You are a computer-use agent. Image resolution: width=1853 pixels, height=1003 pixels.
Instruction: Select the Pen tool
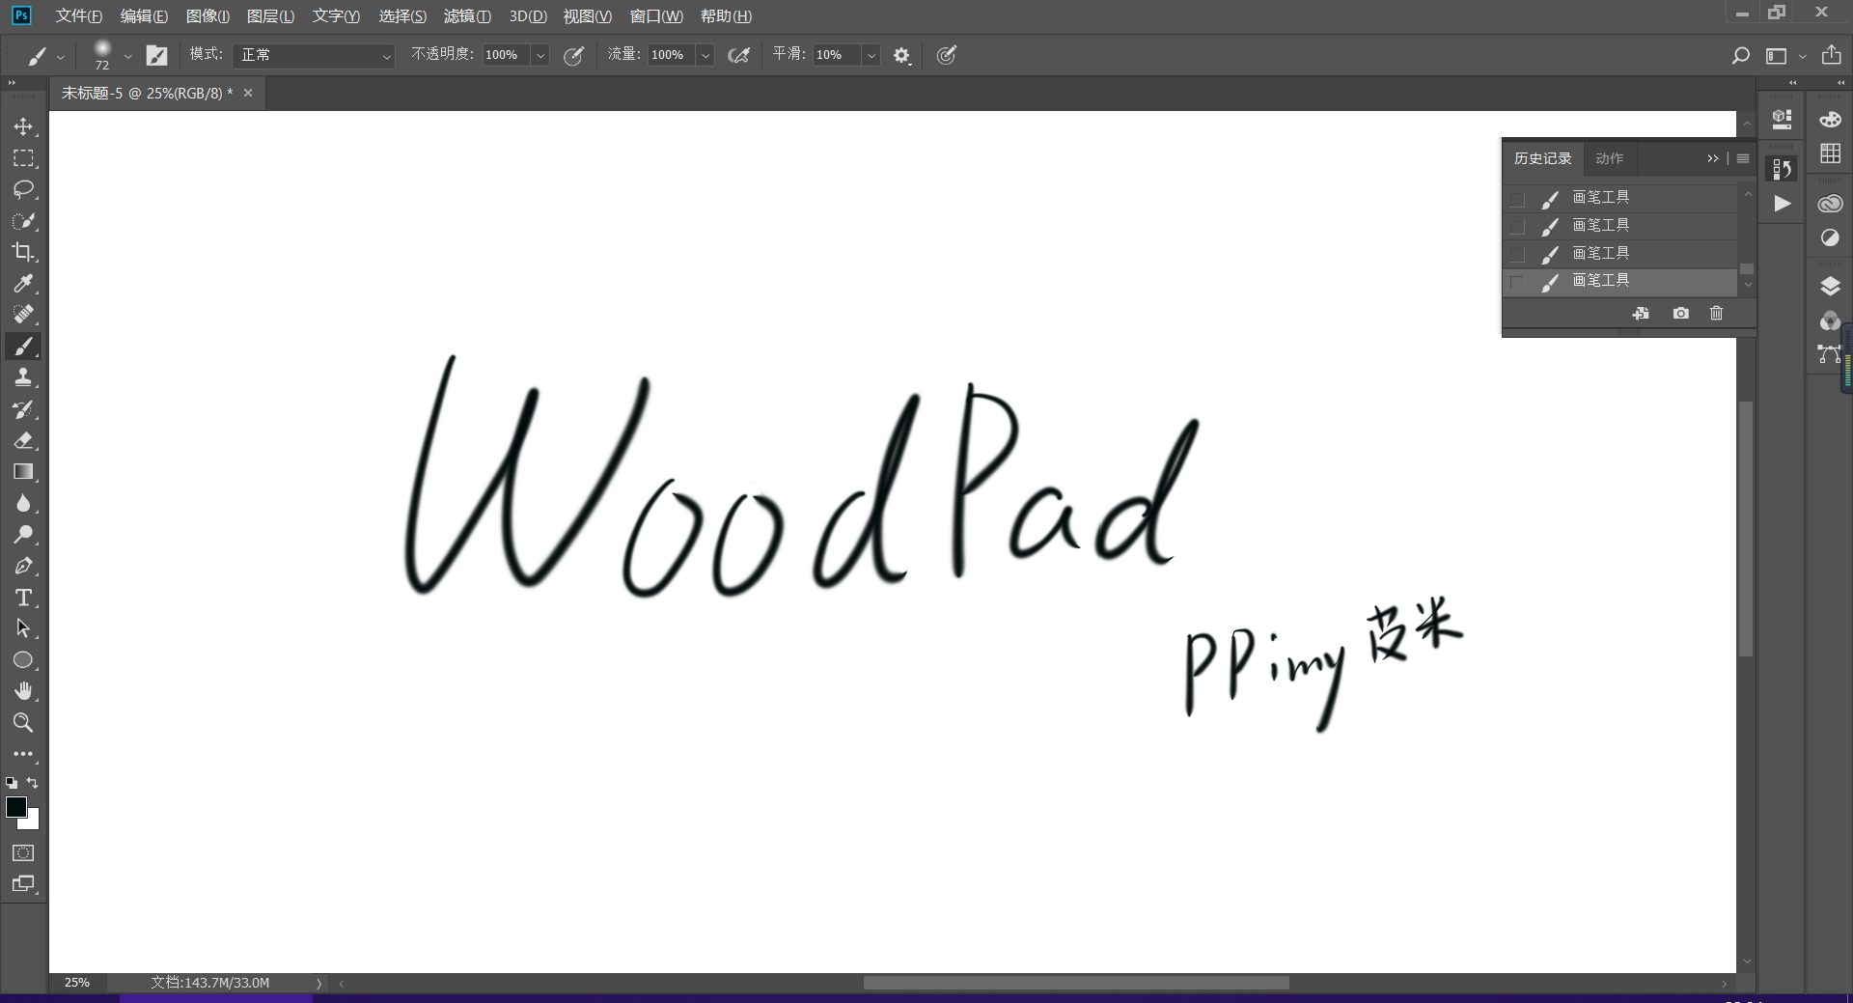[23, 566]
